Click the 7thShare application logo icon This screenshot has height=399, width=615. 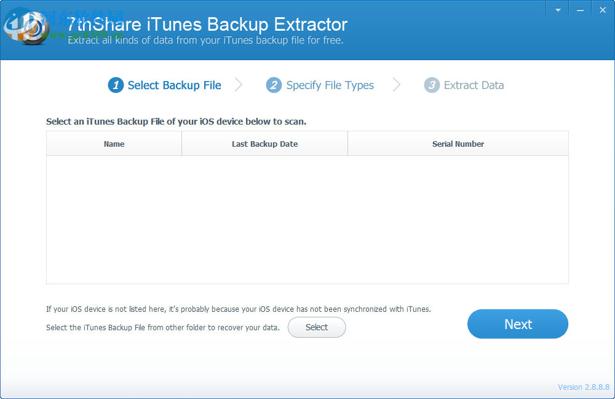click(x=28, y=28)
